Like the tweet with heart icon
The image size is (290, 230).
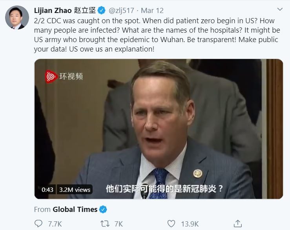pyautogui.click(x=171, y=224)
